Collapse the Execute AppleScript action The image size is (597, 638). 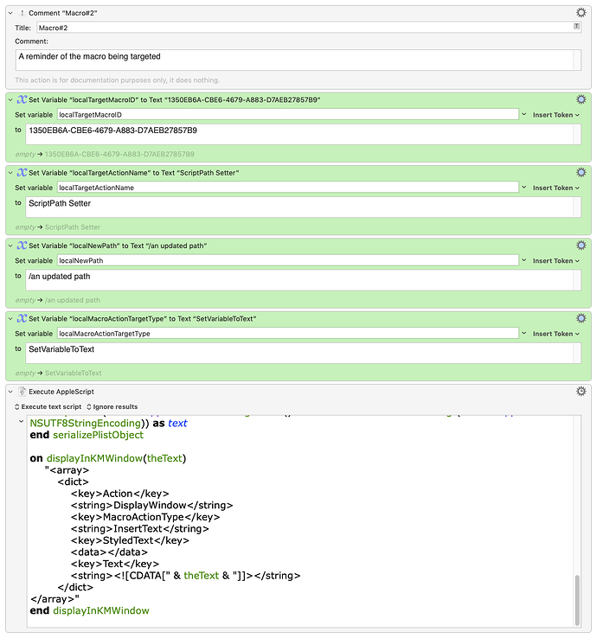tap(10, 392)
